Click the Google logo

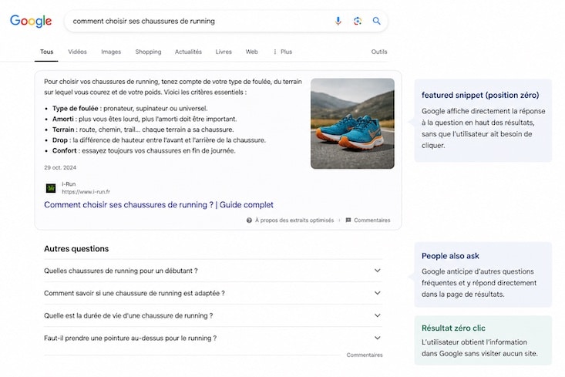(31, 22)
